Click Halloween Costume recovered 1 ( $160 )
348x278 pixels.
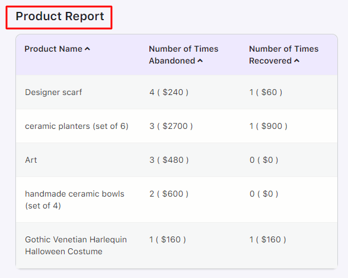click(267, 239)
